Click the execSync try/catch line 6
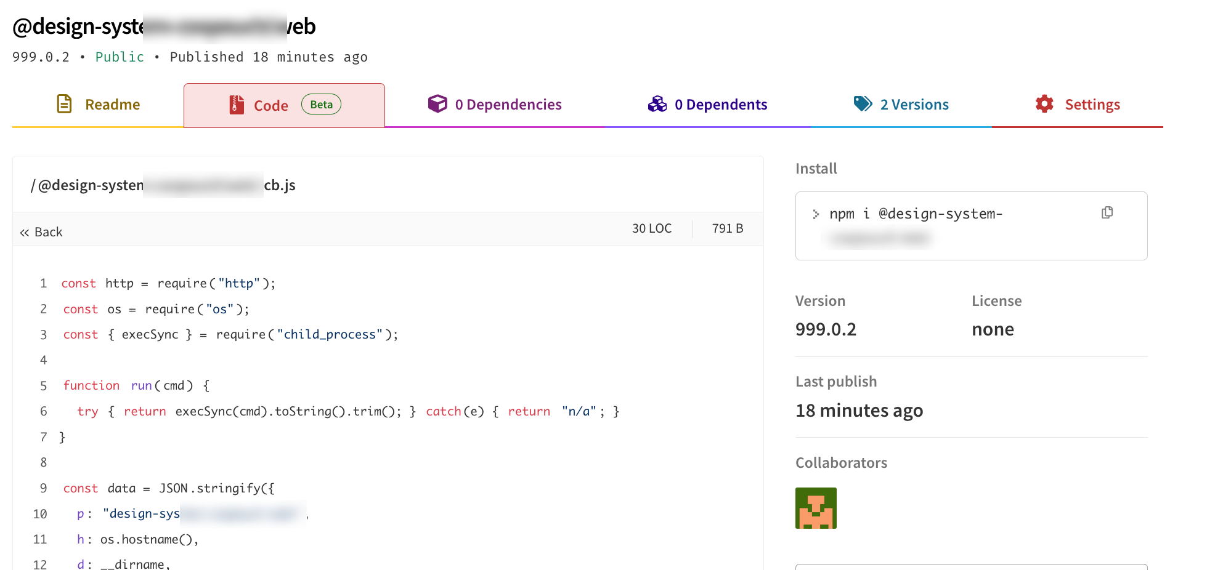1215x570 pixels. [x=348, y=412]
